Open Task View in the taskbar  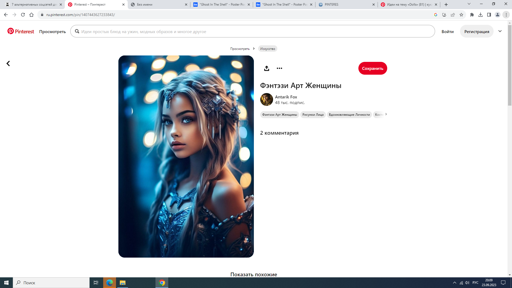(96, 283)
